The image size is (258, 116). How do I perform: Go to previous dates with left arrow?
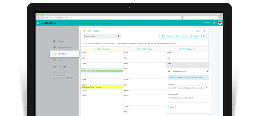162,36
